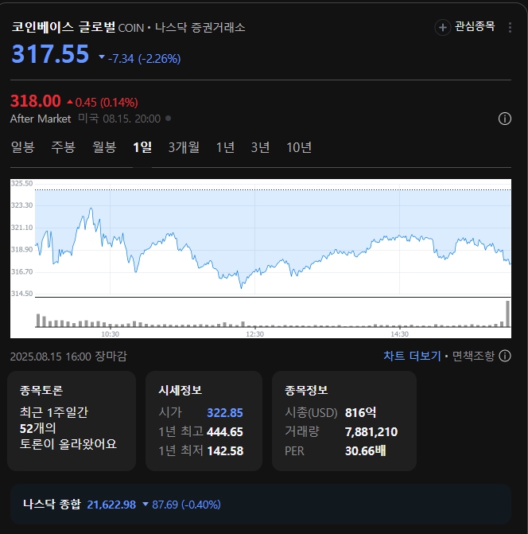
Task: Switch to the 1년 chart tab
Action: pos(225,147)
